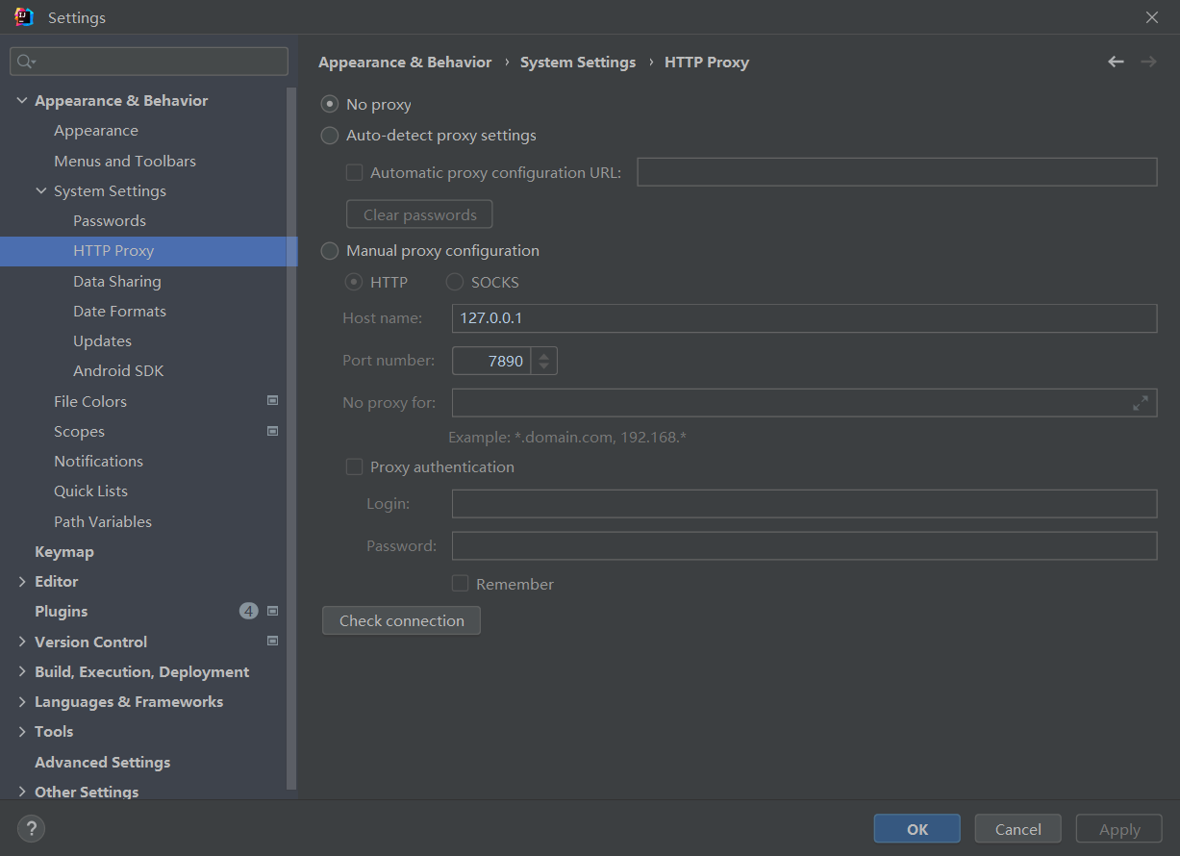
Task: Go to the Keymap settings page
Action: pos(64,552)
